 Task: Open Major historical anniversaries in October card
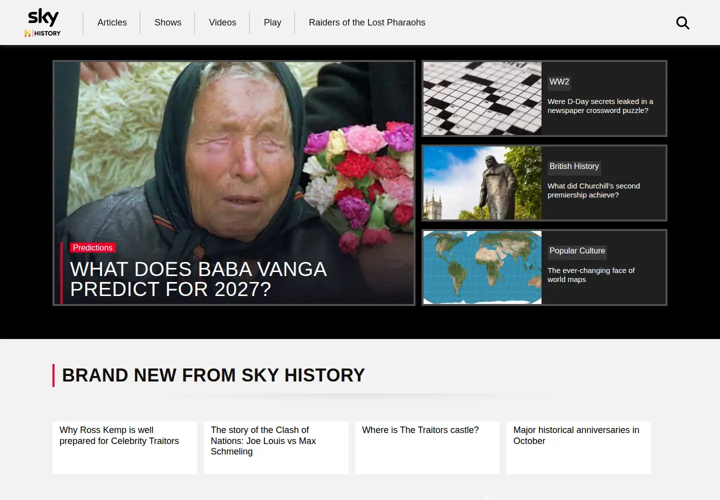pos(578,447)
